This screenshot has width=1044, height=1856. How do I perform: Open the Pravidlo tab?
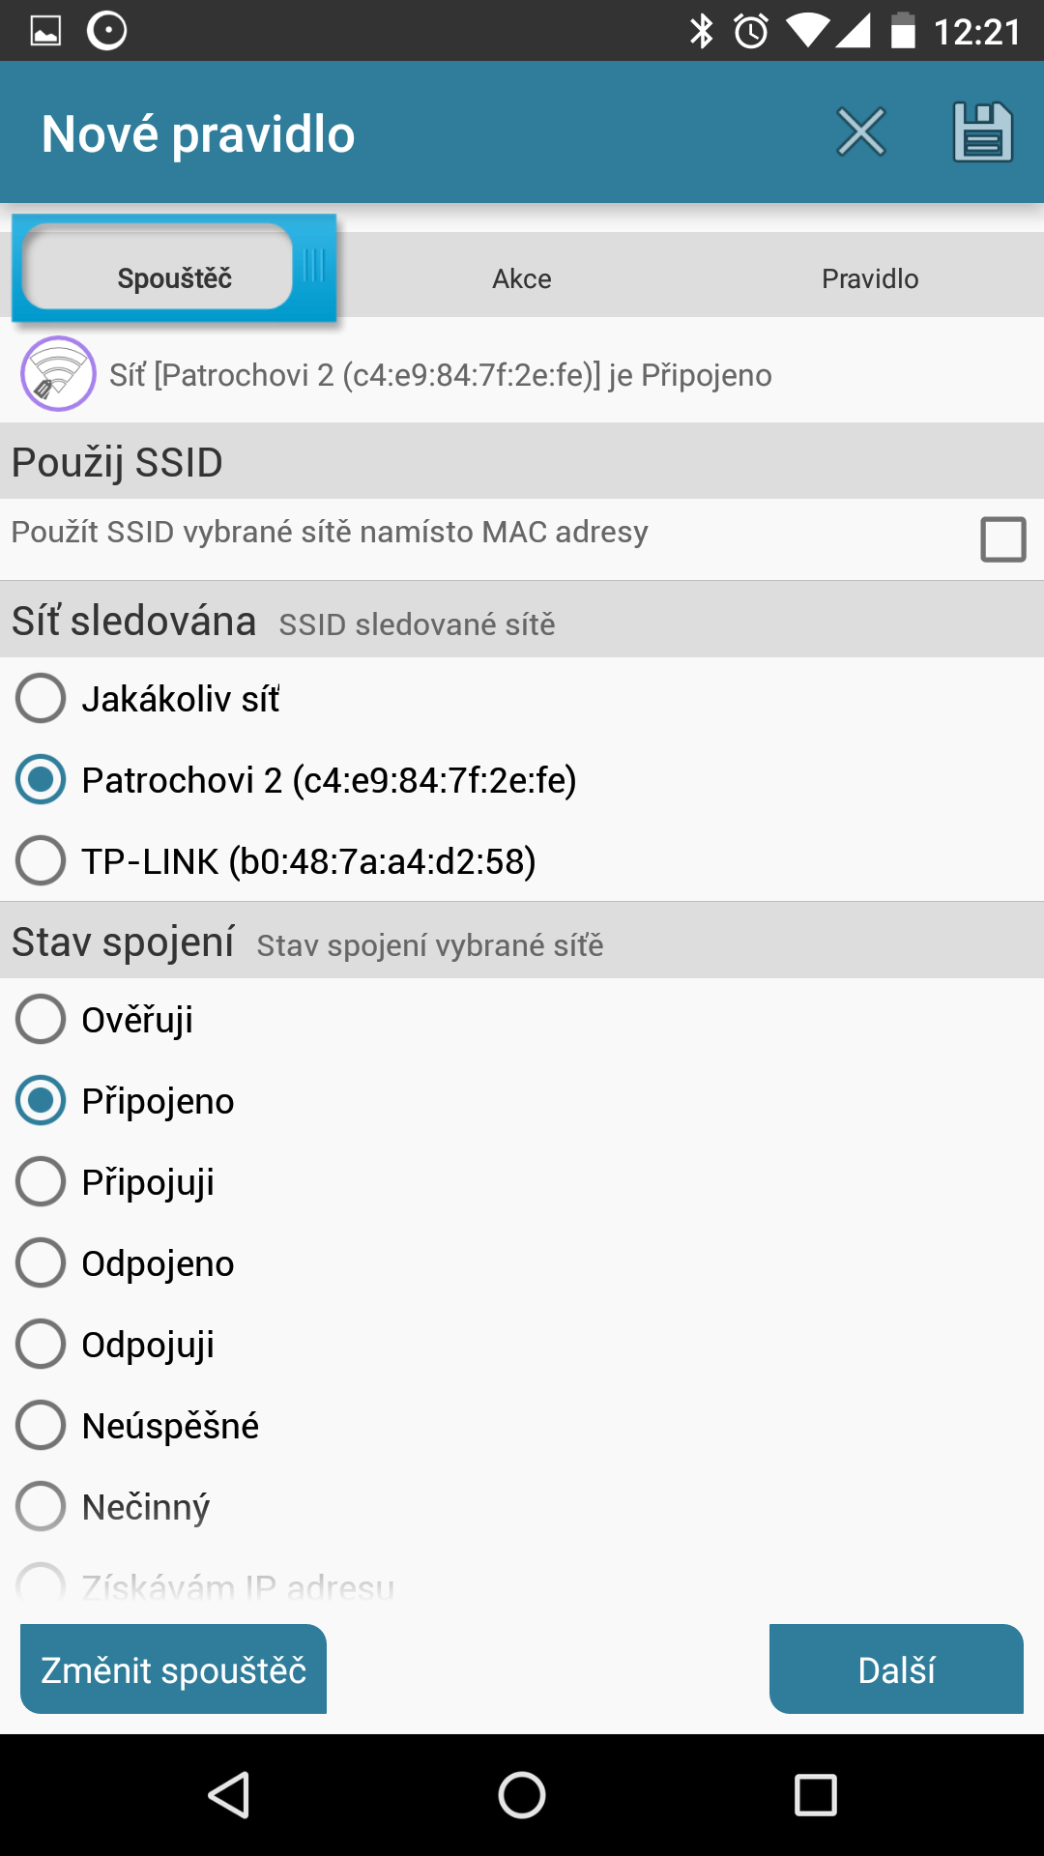[870, 278]
